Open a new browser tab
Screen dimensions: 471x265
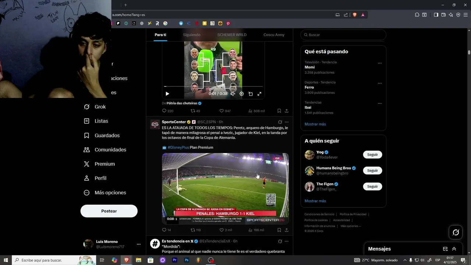125,5
